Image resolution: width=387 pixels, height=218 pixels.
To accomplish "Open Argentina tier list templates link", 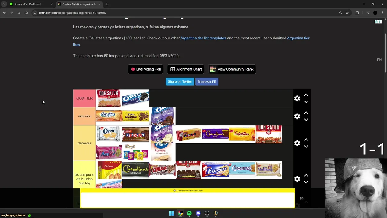I will [203, 38].
